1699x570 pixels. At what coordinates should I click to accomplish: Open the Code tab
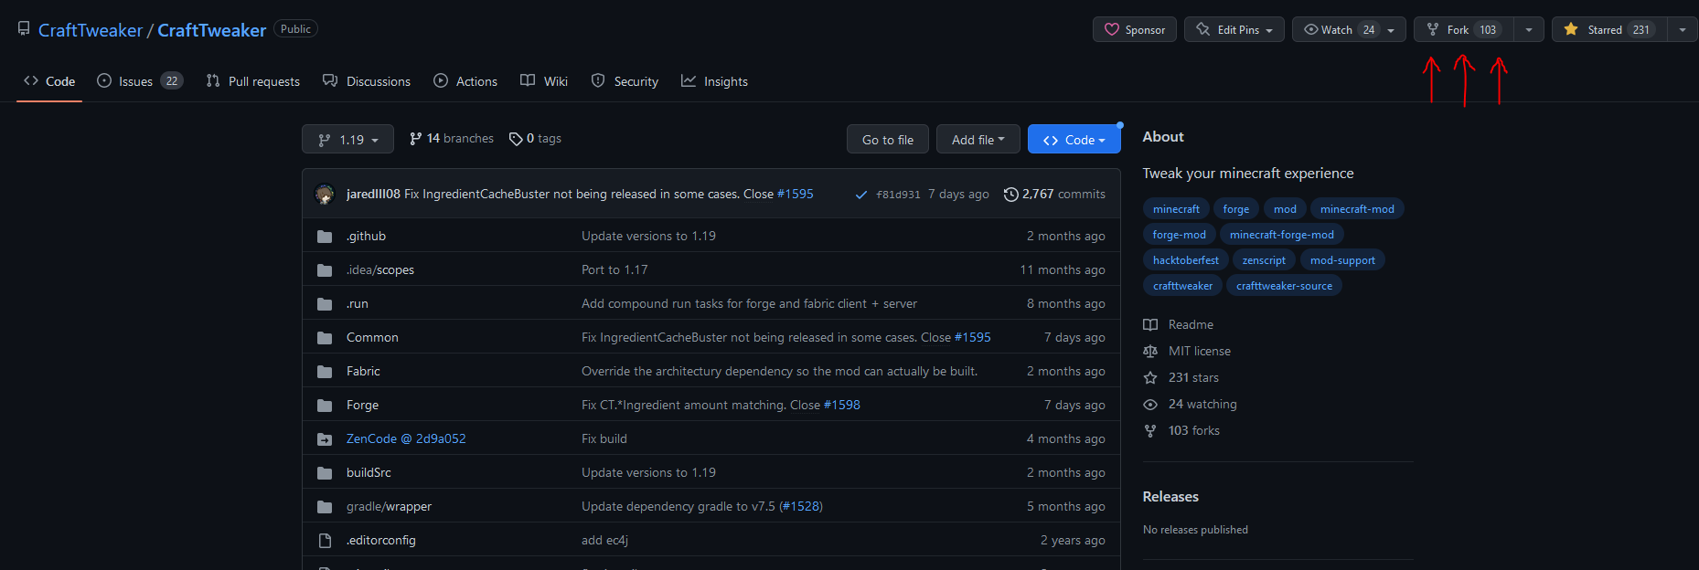click(49, 81)
